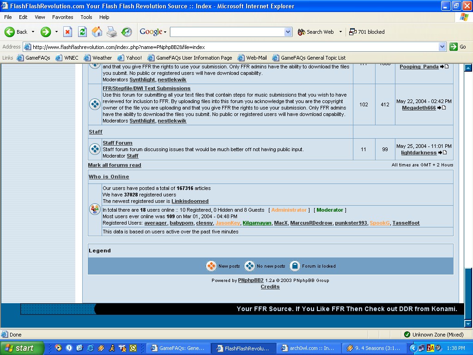Open the Search Web options arrow
473x355 pixels.
340,32
